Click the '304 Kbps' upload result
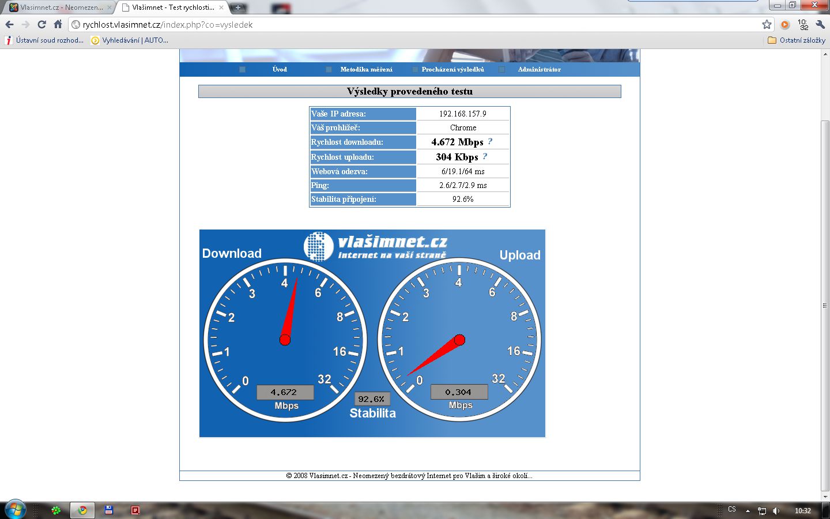The image size is (830, 519). click(x=457, y=157)
